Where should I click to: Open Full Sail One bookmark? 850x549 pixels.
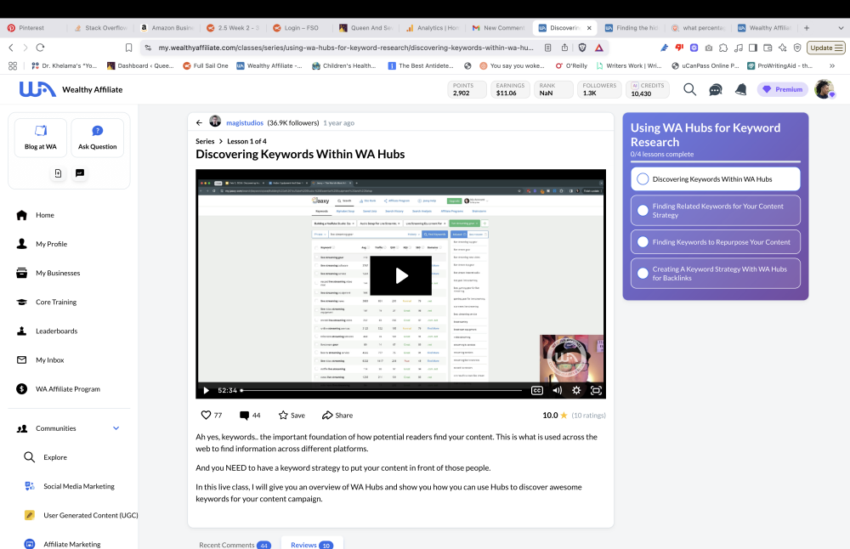coord(205,65)
